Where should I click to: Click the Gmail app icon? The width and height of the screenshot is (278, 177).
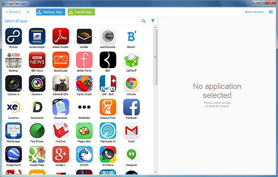131,131
